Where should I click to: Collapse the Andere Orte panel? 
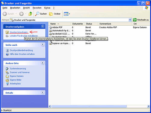click(43, 63)
